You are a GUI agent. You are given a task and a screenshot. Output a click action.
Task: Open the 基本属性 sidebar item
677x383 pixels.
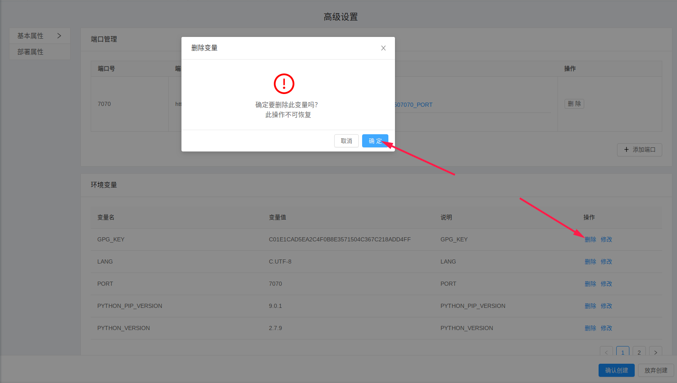[x=40, y=36]
